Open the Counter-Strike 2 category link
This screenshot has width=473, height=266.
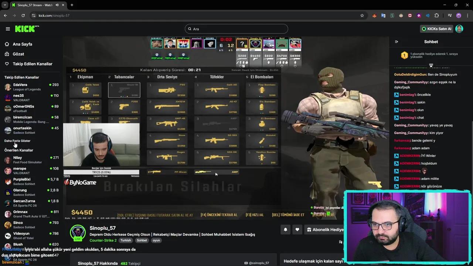click(103, 240)
